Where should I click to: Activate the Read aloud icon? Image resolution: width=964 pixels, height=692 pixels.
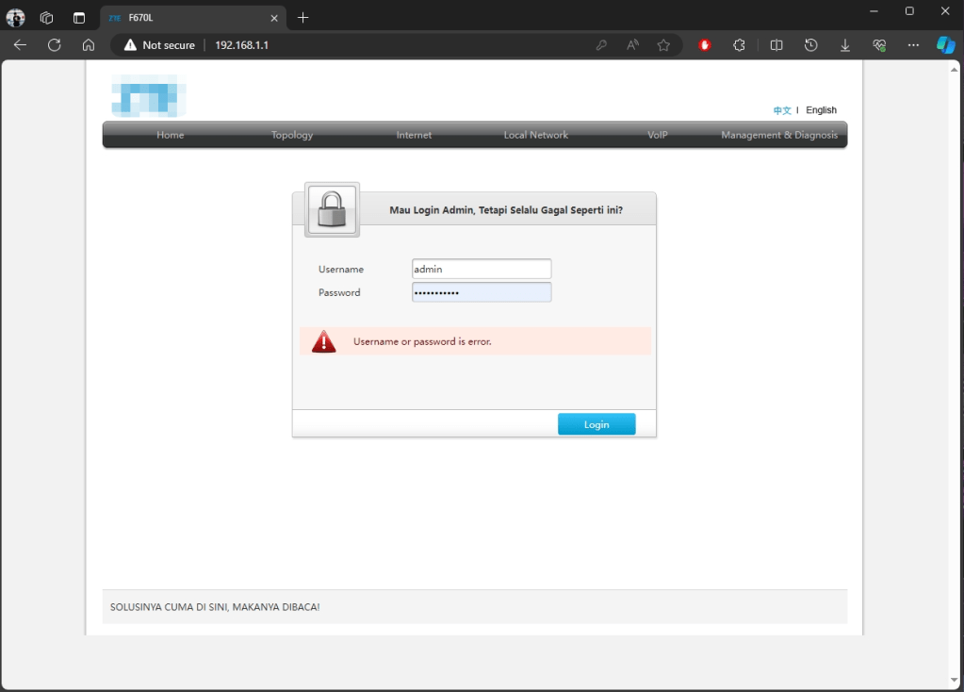(x=632, y=44)
